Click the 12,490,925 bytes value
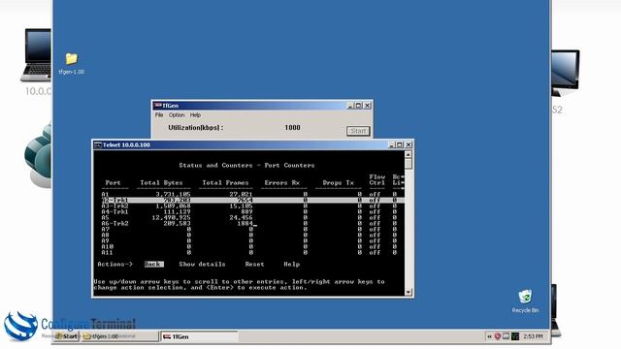Image resolution: width=621 pixels, height=349 pixels. [171, 217]
